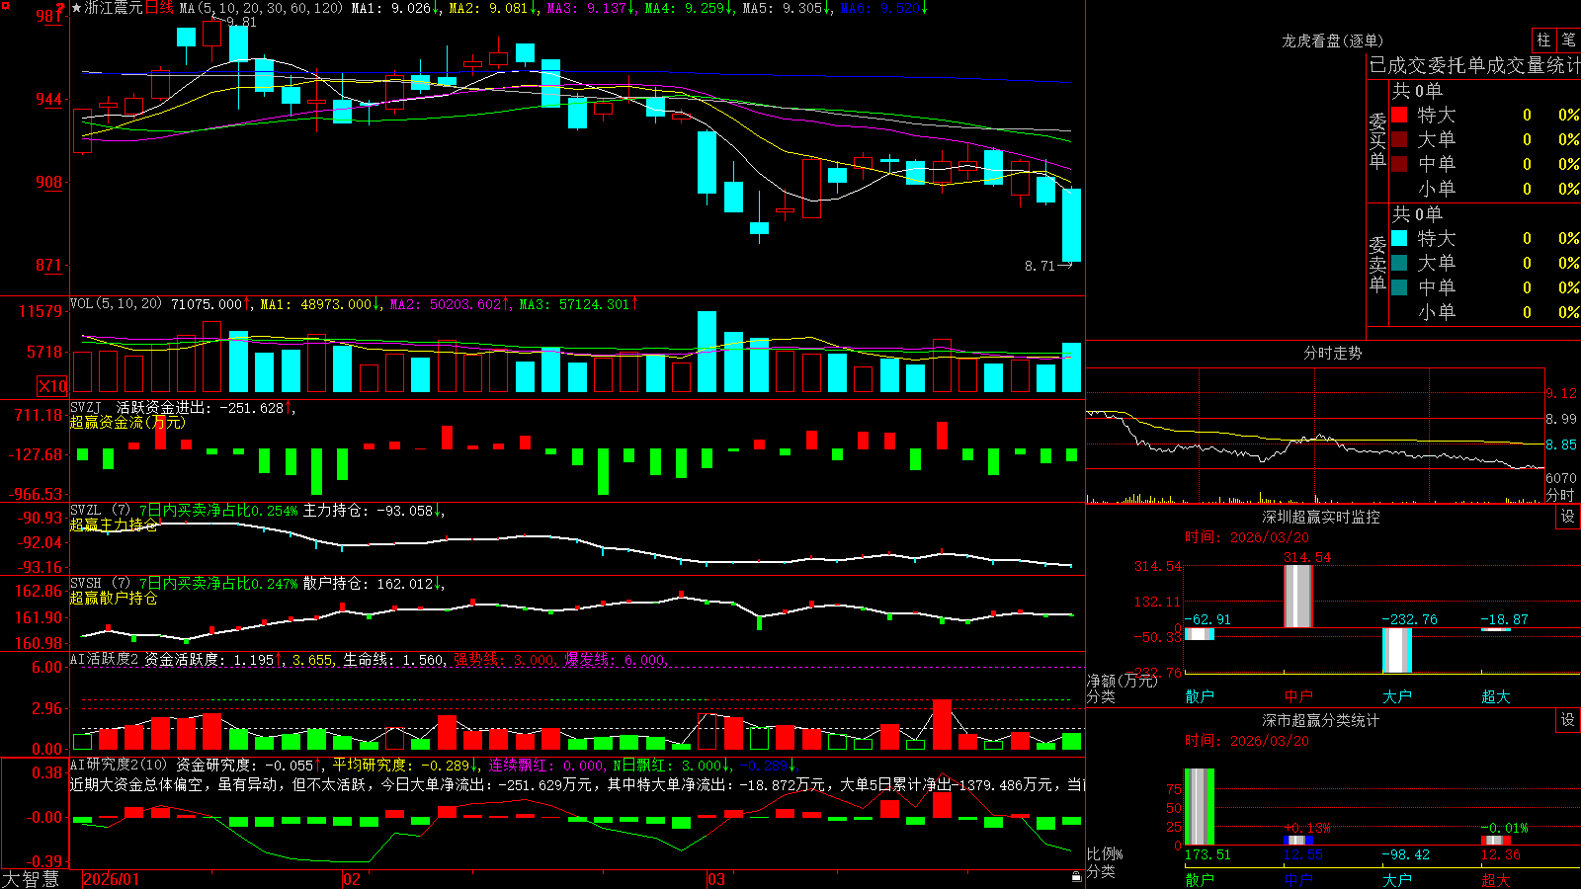
Task: Click the 超赢散户持仓 label
Action: pos(114,599)
